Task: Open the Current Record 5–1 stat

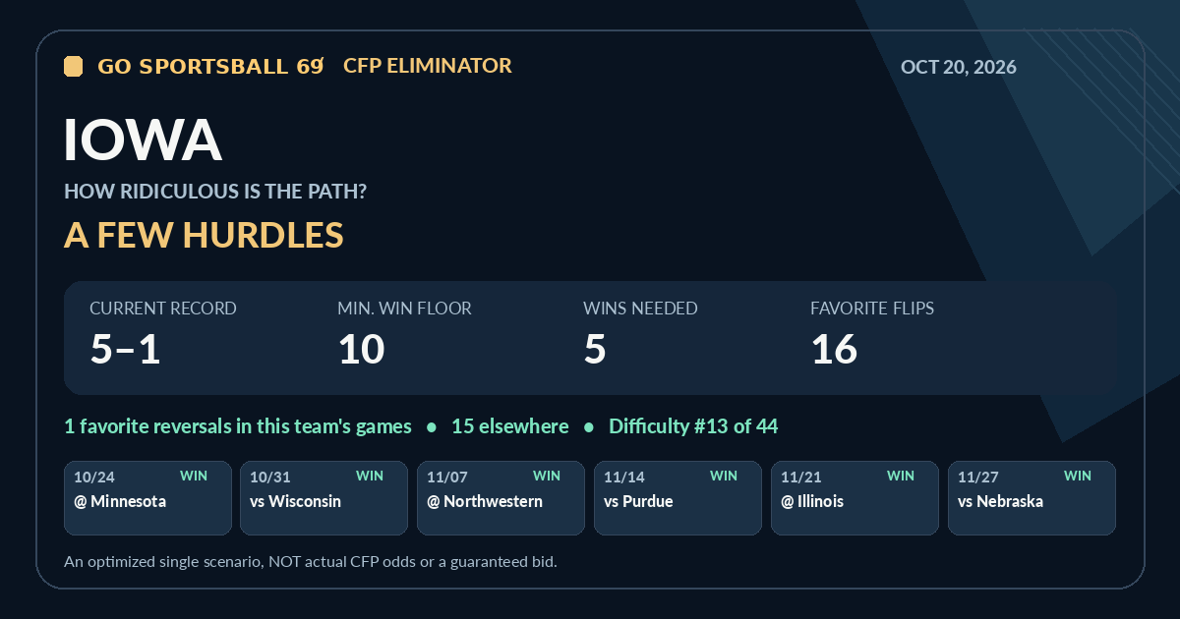Action: pos(163,334)
